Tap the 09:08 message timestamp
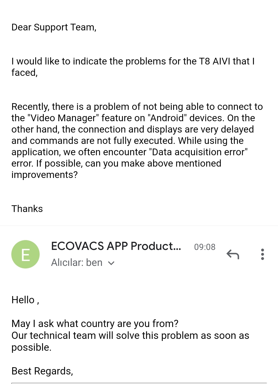 (205, 247)
